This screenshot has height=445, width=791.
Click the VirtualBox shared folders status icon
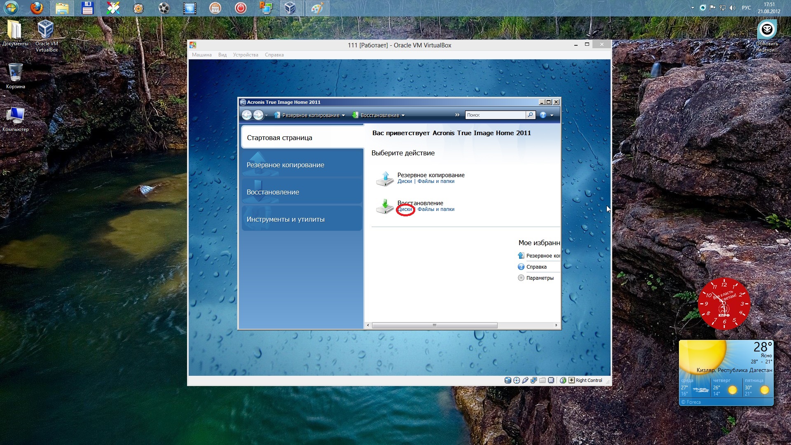(543, 380)
